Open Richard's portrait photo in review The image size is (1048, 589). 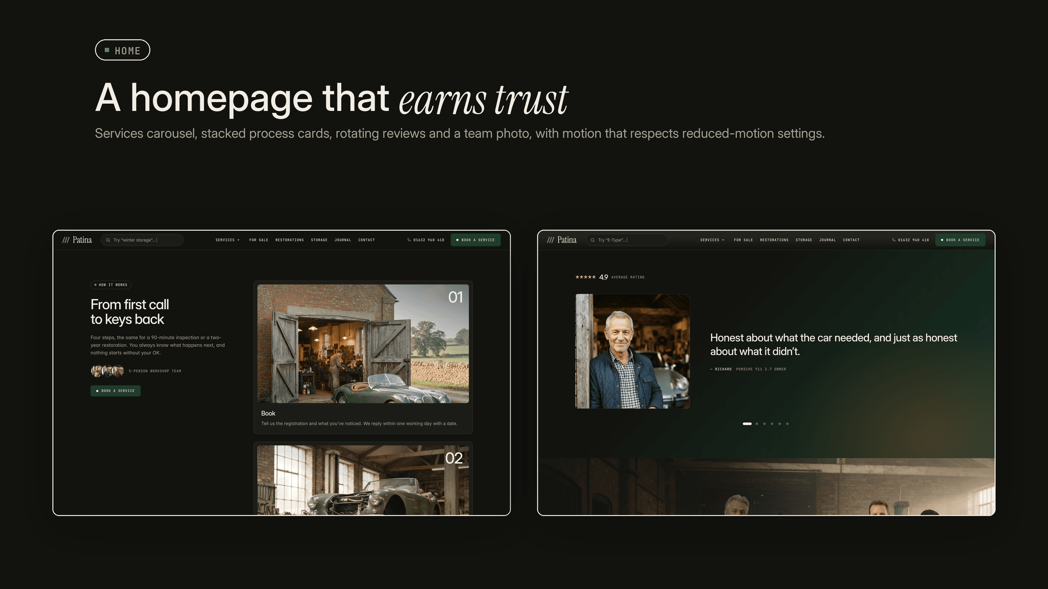[632, 351]
